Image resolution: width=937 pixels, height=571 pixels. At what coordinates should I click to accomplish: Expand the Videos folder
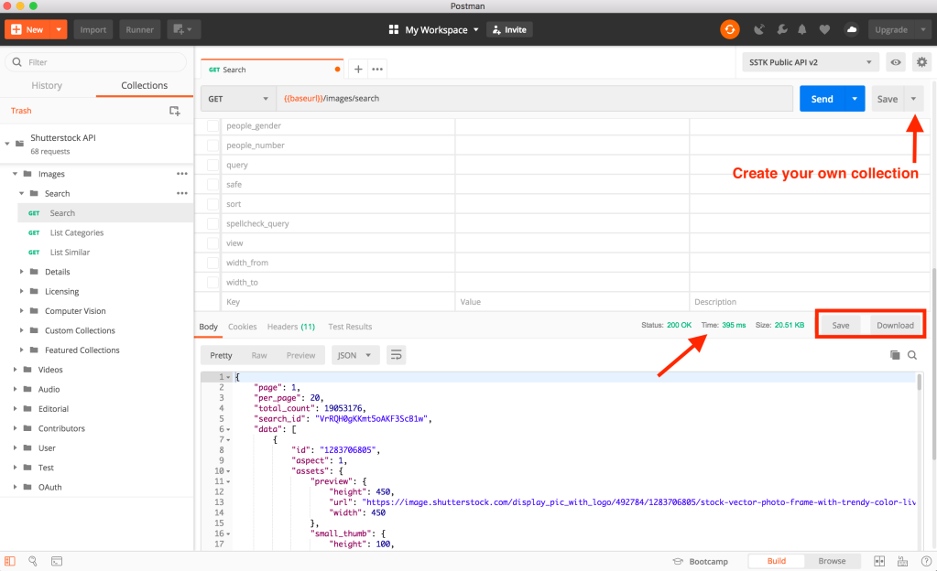[x=15, y=370]
